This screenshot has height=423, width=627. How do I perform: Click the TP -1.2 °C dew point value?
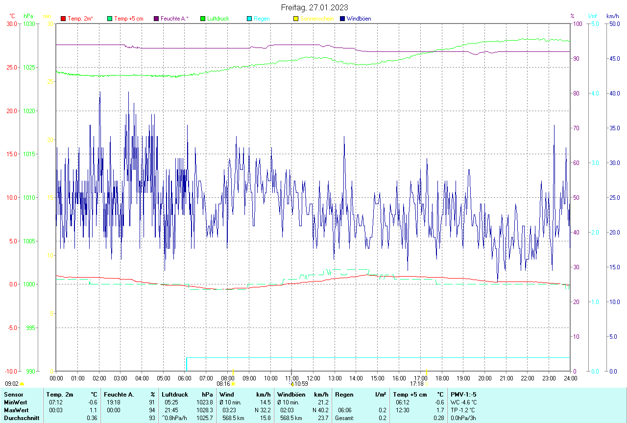463,410
